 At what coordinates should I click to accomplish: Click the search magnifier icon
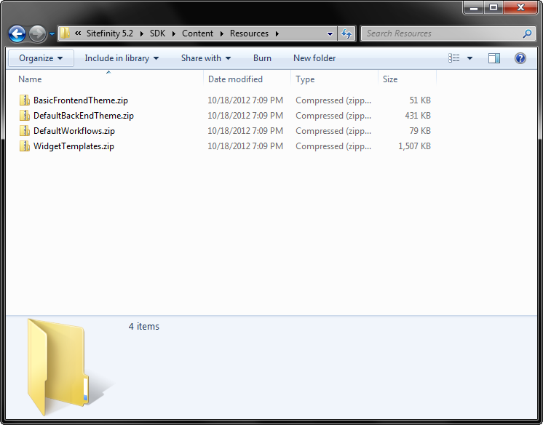click(528, 33)
